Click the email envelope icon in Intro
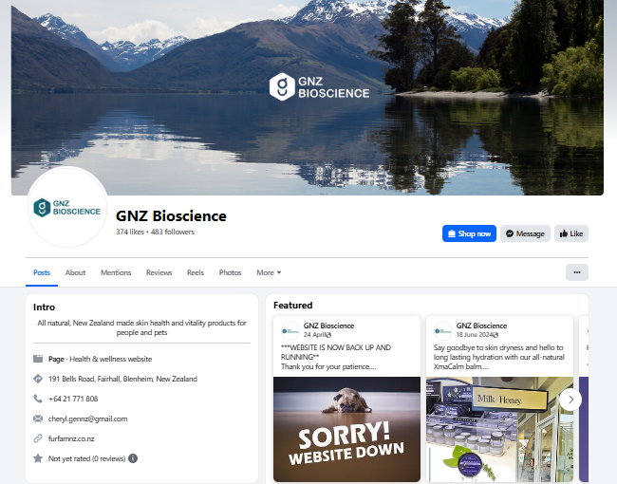 tap(38, 419)
